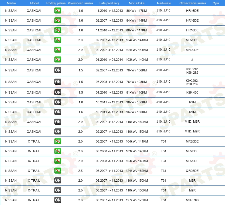Click the ON diesel icon in the M9R 760 row
The image size is (225, 205).
58,200
